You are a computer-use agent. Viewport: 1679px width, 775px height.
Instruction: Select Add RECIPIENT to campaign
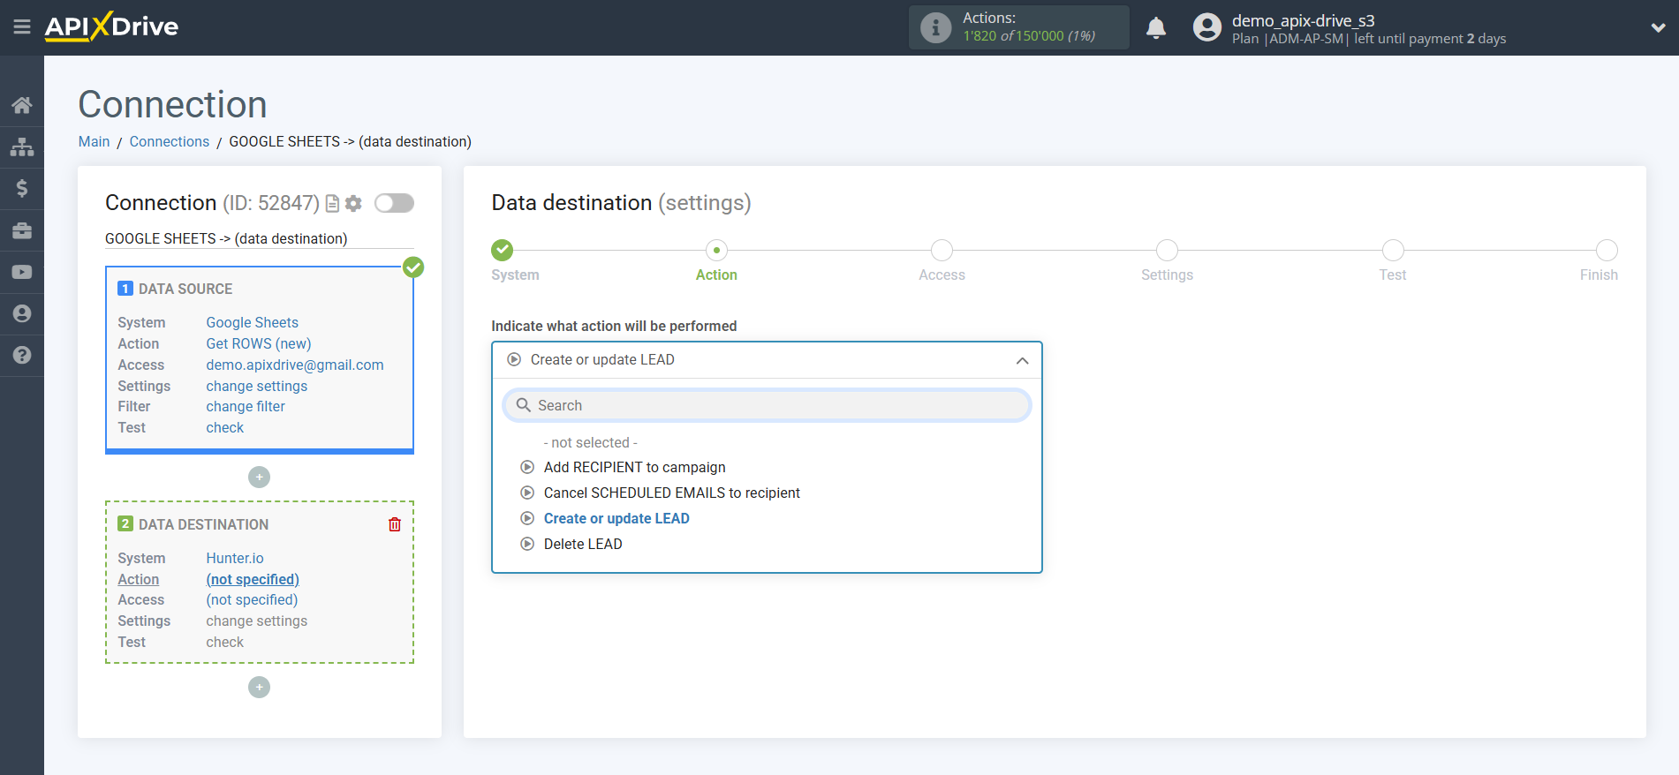[x=634, y=467]
